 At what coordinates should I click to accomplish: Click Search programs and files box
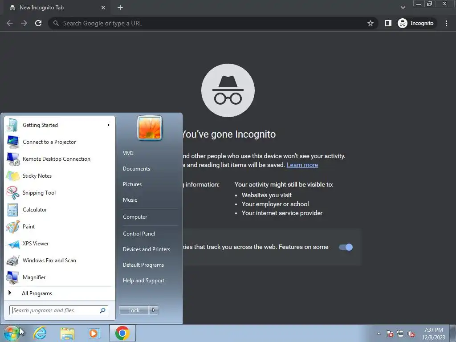point(59,310)
